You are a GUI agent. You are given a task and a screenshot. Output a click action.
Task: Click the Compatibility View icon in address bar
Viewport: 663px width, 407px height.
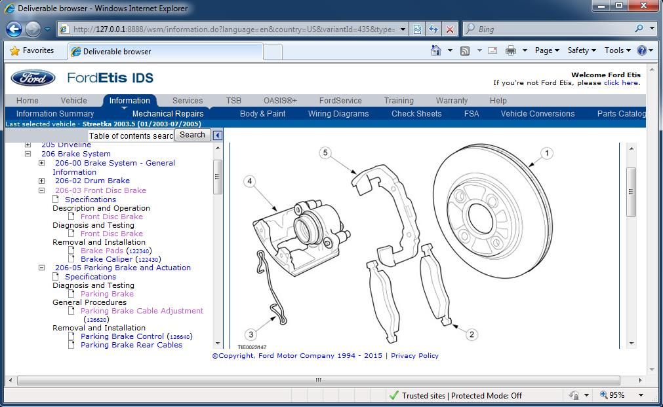click(x=417, y=29)
